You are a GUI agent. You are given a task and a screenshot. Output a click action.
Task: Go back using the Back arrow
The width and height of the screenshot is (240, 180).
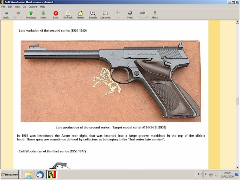6,15
